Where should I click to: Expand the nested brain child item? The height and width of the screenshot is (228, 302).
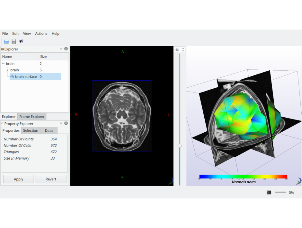8,70
